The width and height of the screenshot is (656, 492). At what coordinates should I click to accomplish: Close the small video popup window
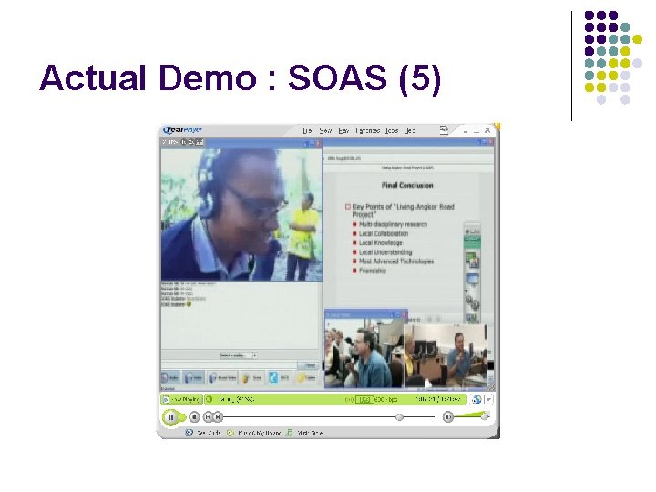click(x=405, y=314)
